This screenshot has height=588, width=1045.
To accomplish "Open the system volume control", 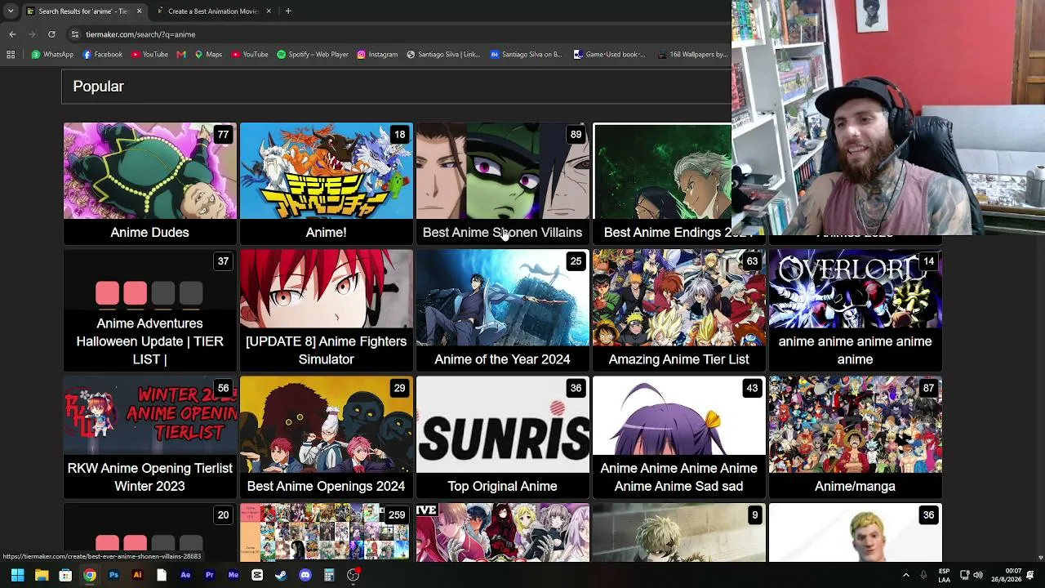I will tap(978, 575).
